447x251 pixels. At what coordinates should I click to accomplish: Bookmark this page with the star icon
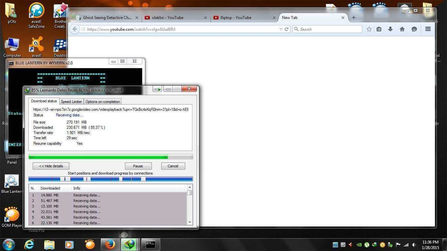[369, 29]
